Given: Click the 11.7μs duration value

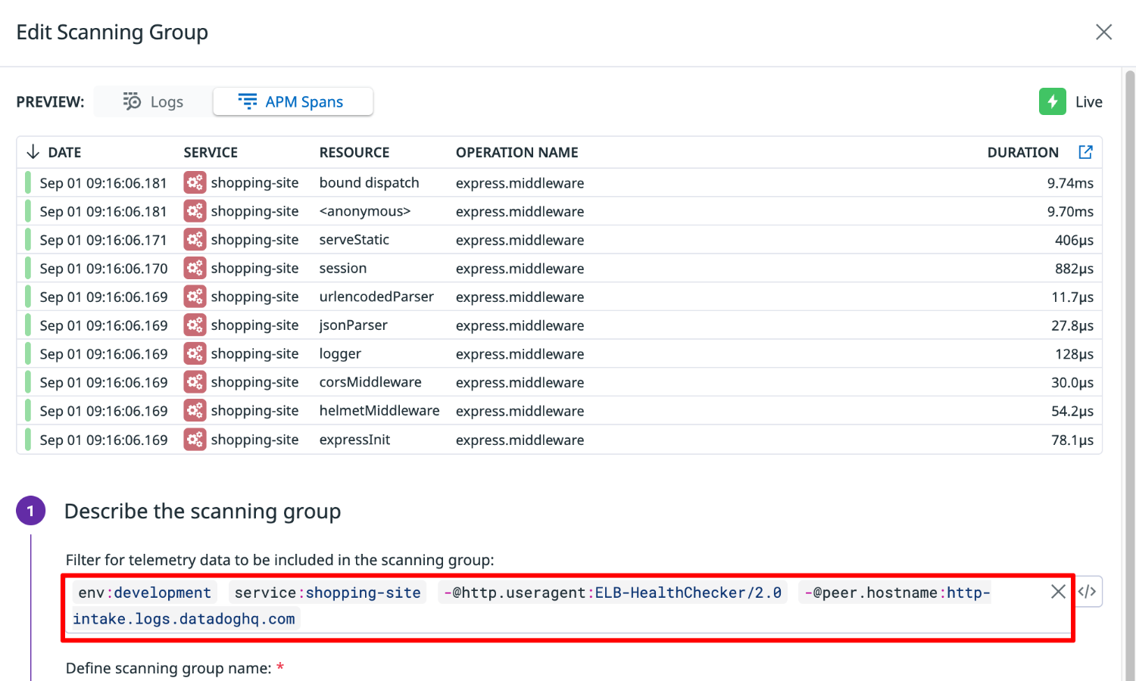Looking at the screenshot, I should point(1072,297).
